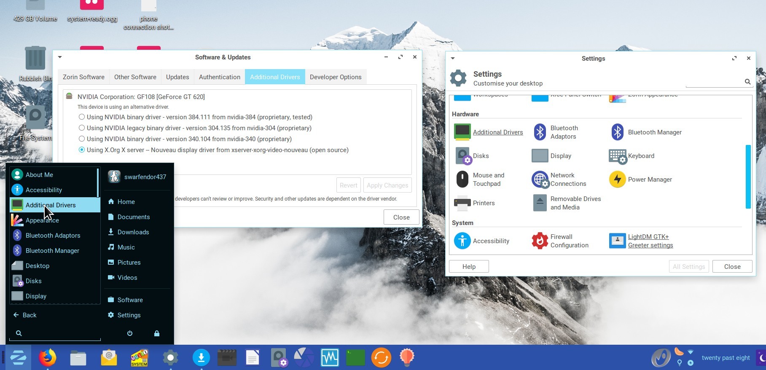Viewport: 766px width, 370px height.
Task: Open Firewall Configuration in Settings
Action: 560,241
